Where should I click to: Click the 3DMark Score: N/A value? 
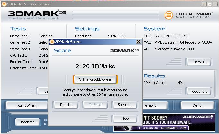click(180, 83)
